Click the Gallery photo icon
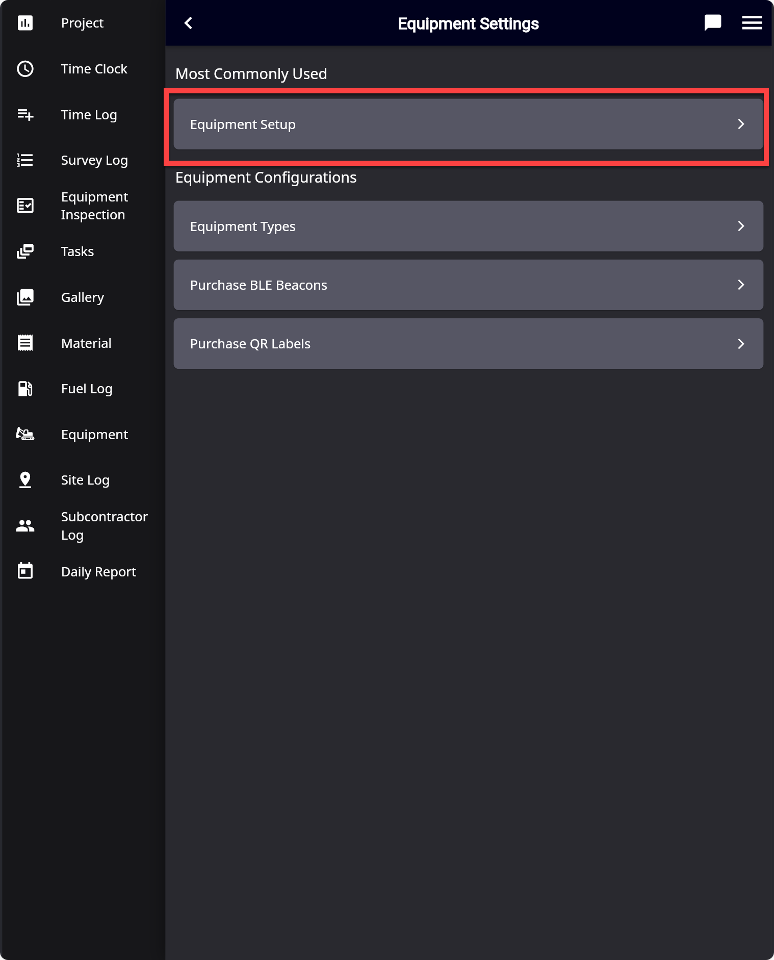 (25, 297)
